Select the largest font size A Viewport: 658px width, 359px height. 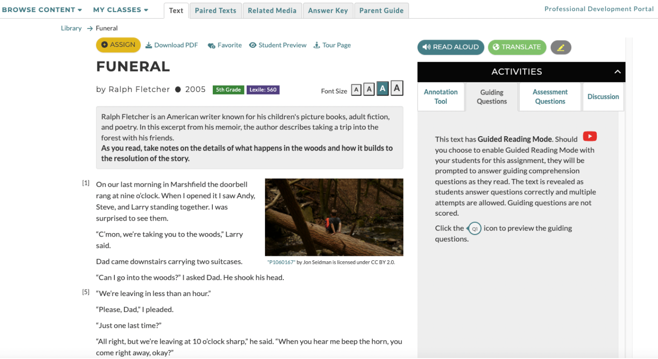pyautogui.click(x=397, y=88)
